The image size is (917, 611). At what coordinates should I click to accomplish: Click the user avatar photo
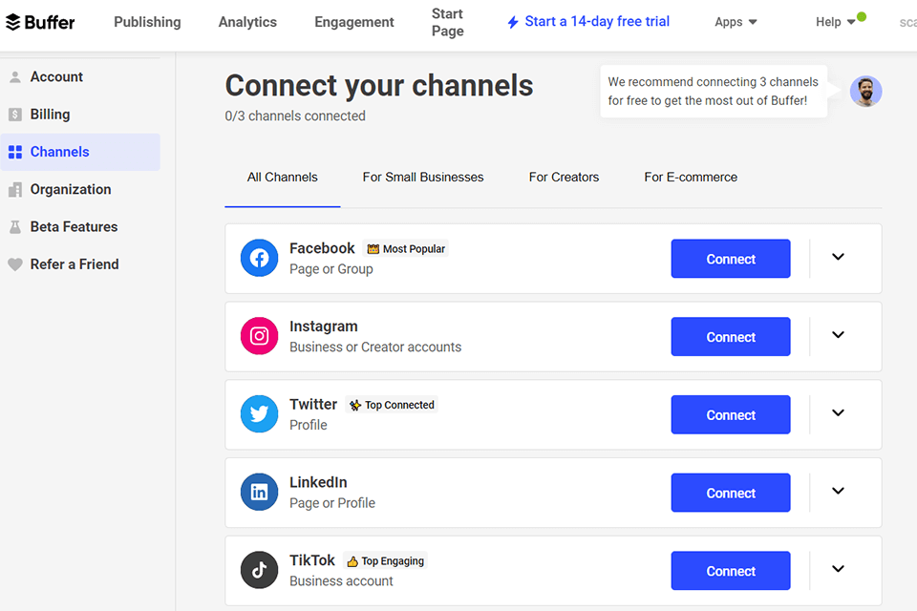pyautogui.click(x=865, y=92)
